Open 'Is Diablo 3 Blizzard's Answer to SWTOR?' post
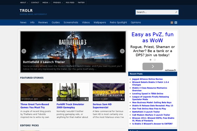Screen dimensions: 197x131 [152, 124]
